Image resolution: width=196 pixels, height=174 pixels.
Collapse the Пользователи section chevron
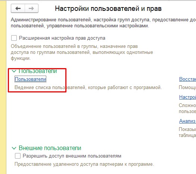point(14,71)
